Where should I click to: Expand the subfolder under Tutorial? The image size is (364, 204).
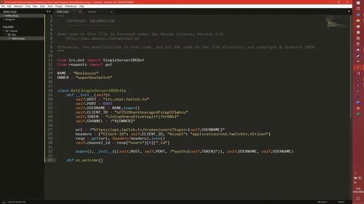pos(6,35)
